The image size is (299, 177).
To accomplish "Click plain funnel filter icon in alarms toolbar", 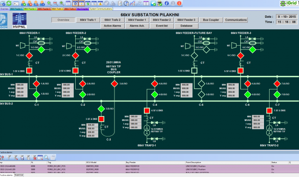I will tap(9, 157).
